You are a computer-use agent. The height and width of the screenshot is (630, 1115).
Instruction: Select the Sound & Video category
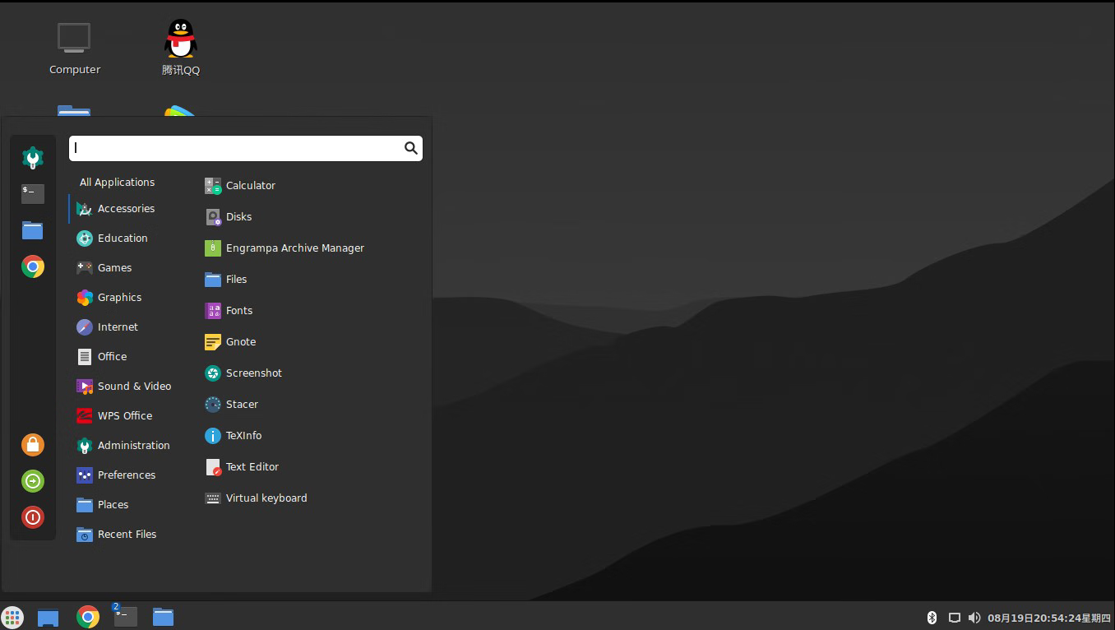pos(134,387)
